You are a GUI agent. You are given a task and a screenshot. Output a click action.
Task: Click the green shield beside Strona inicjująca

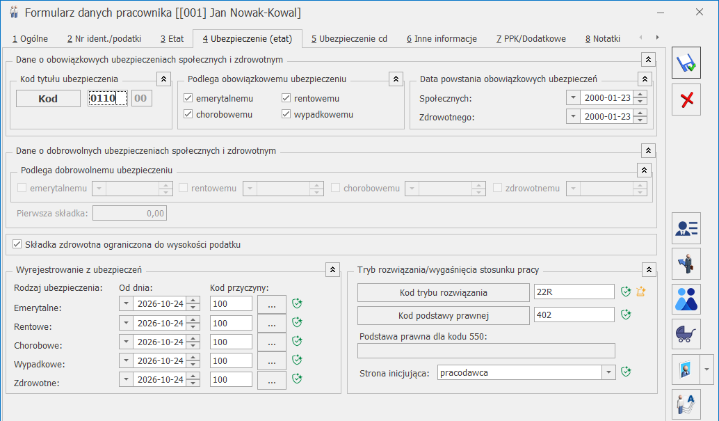626,372
